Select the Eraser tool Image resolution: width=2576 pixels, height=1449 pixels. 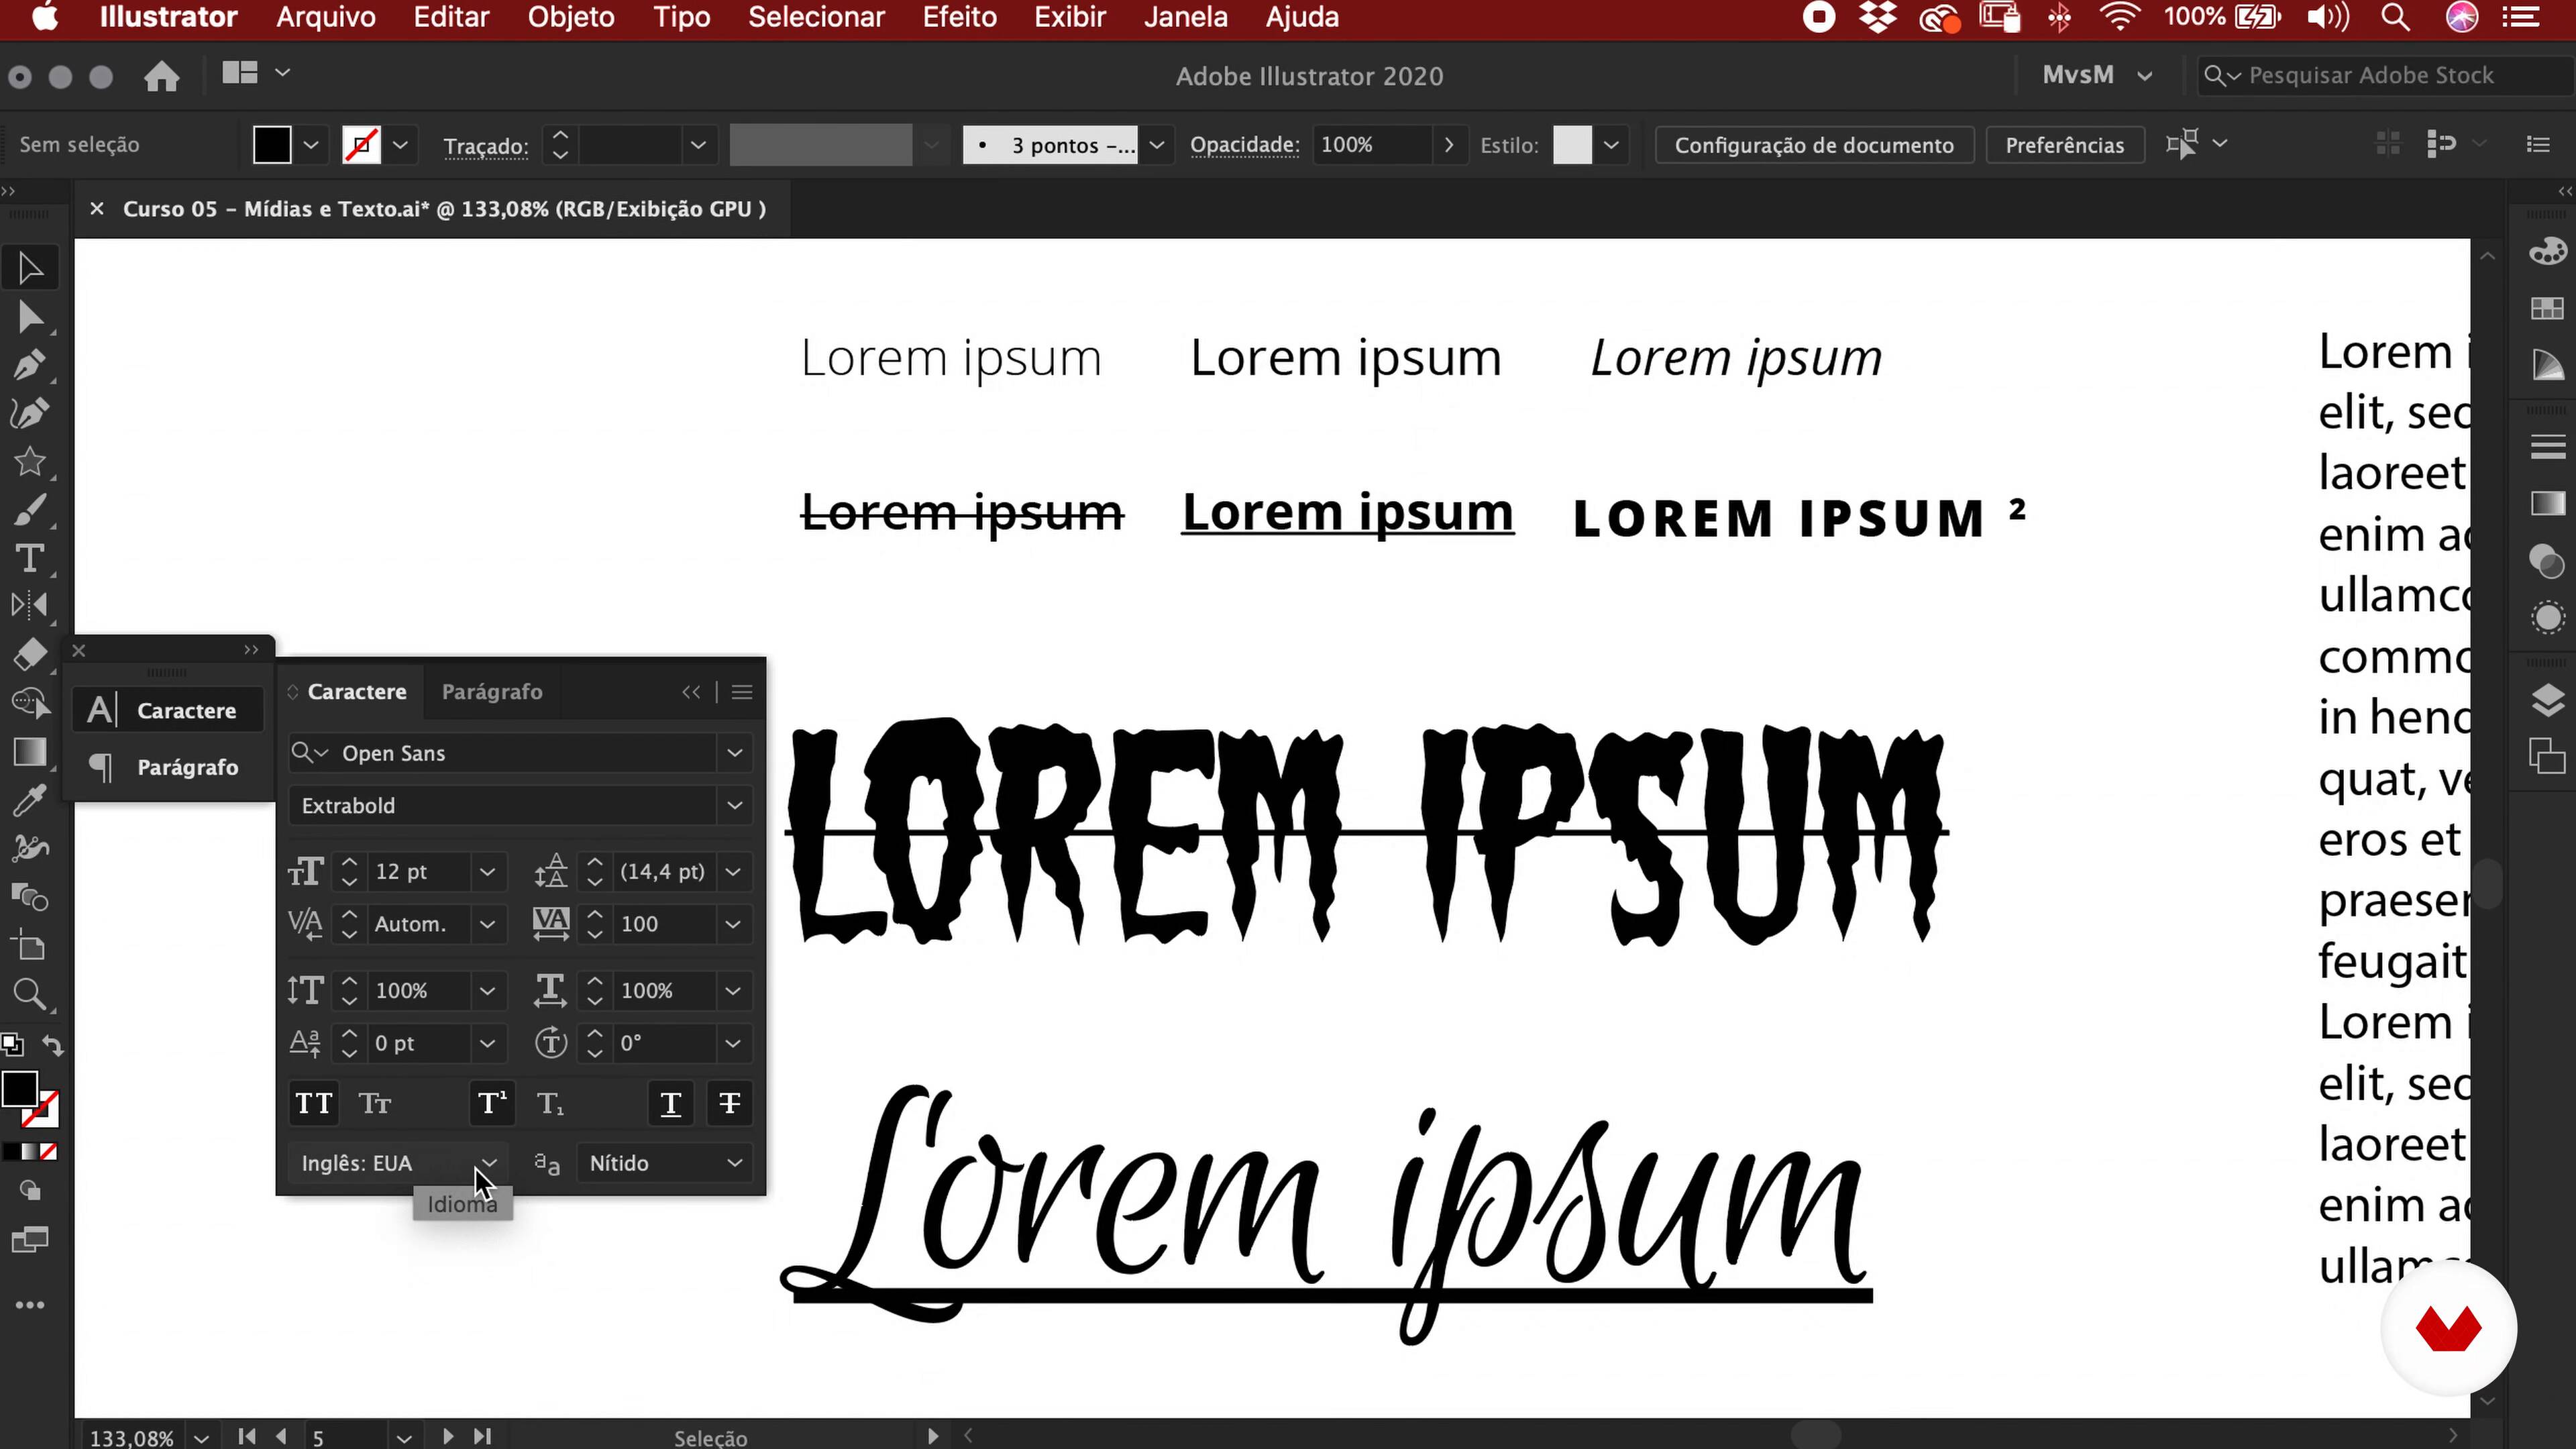point(30,654)
